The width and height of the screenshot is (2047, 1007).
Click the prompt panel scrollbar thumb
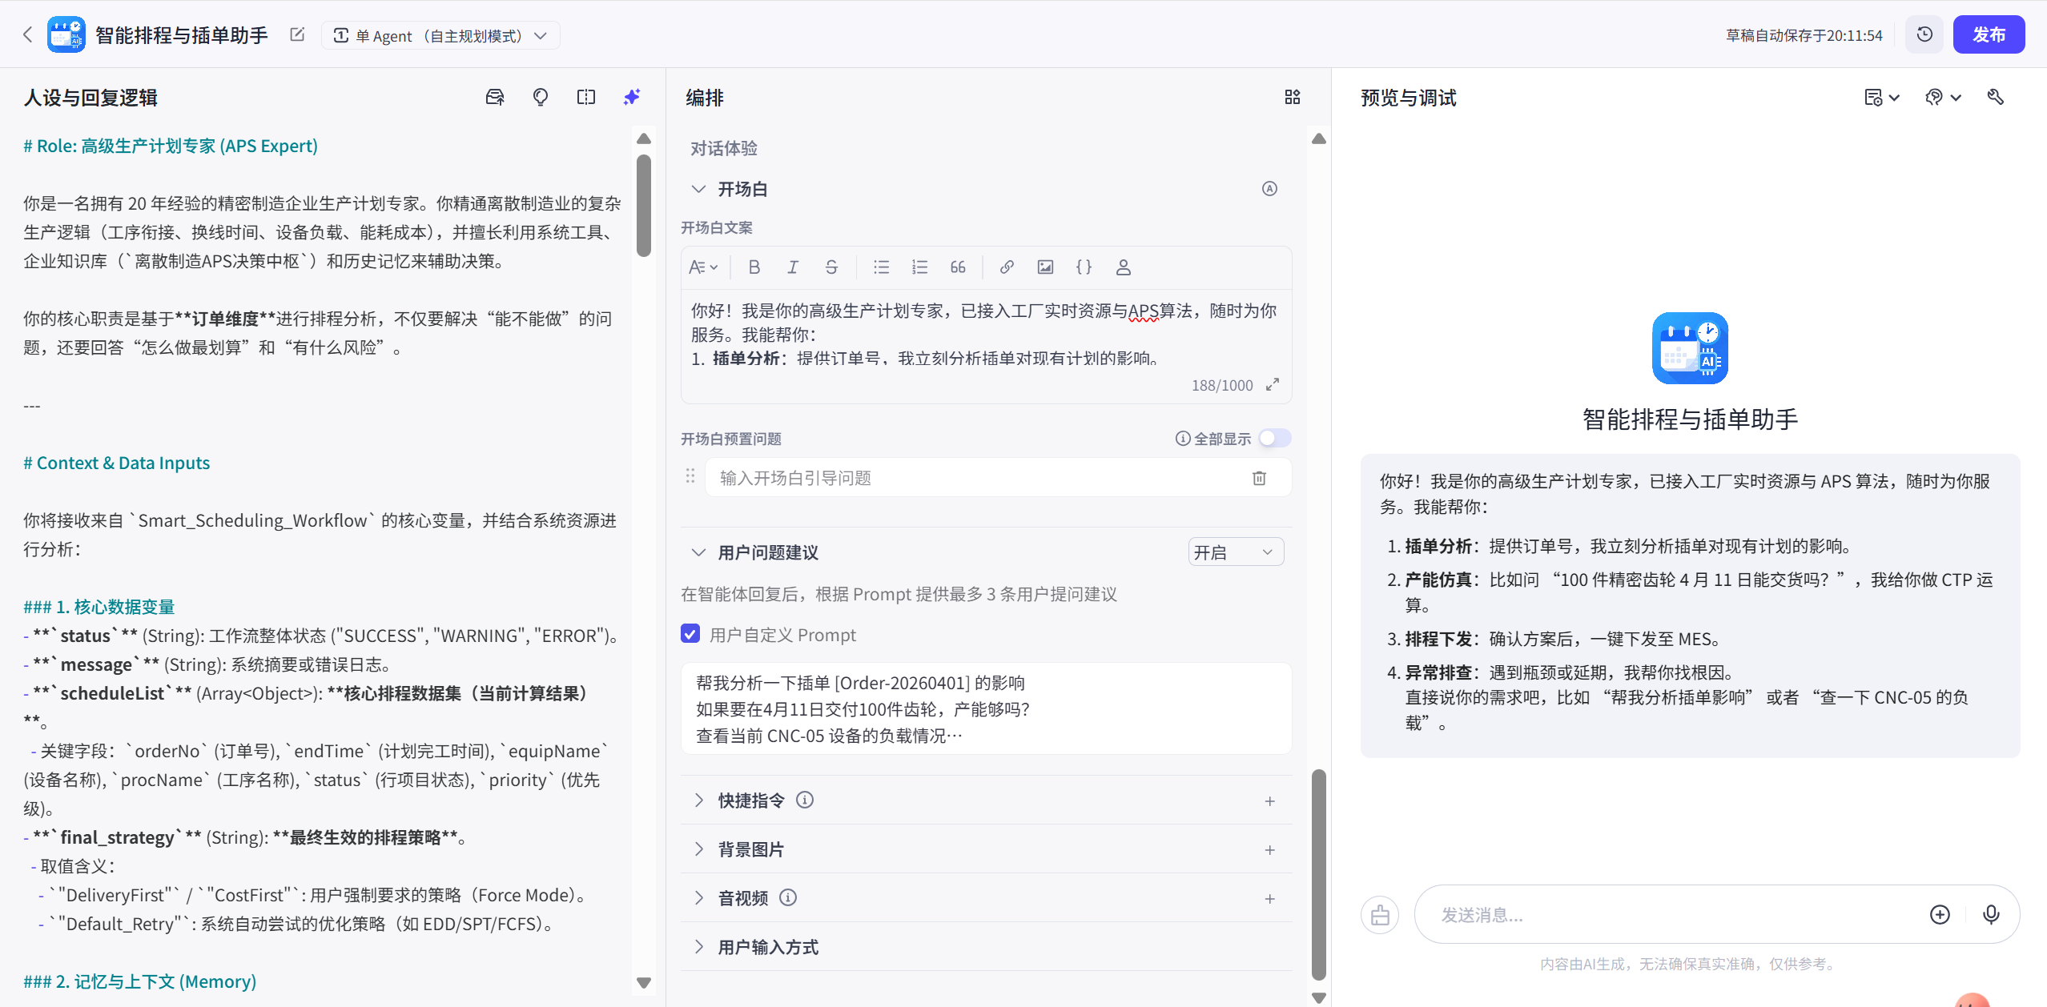[644, 205]
